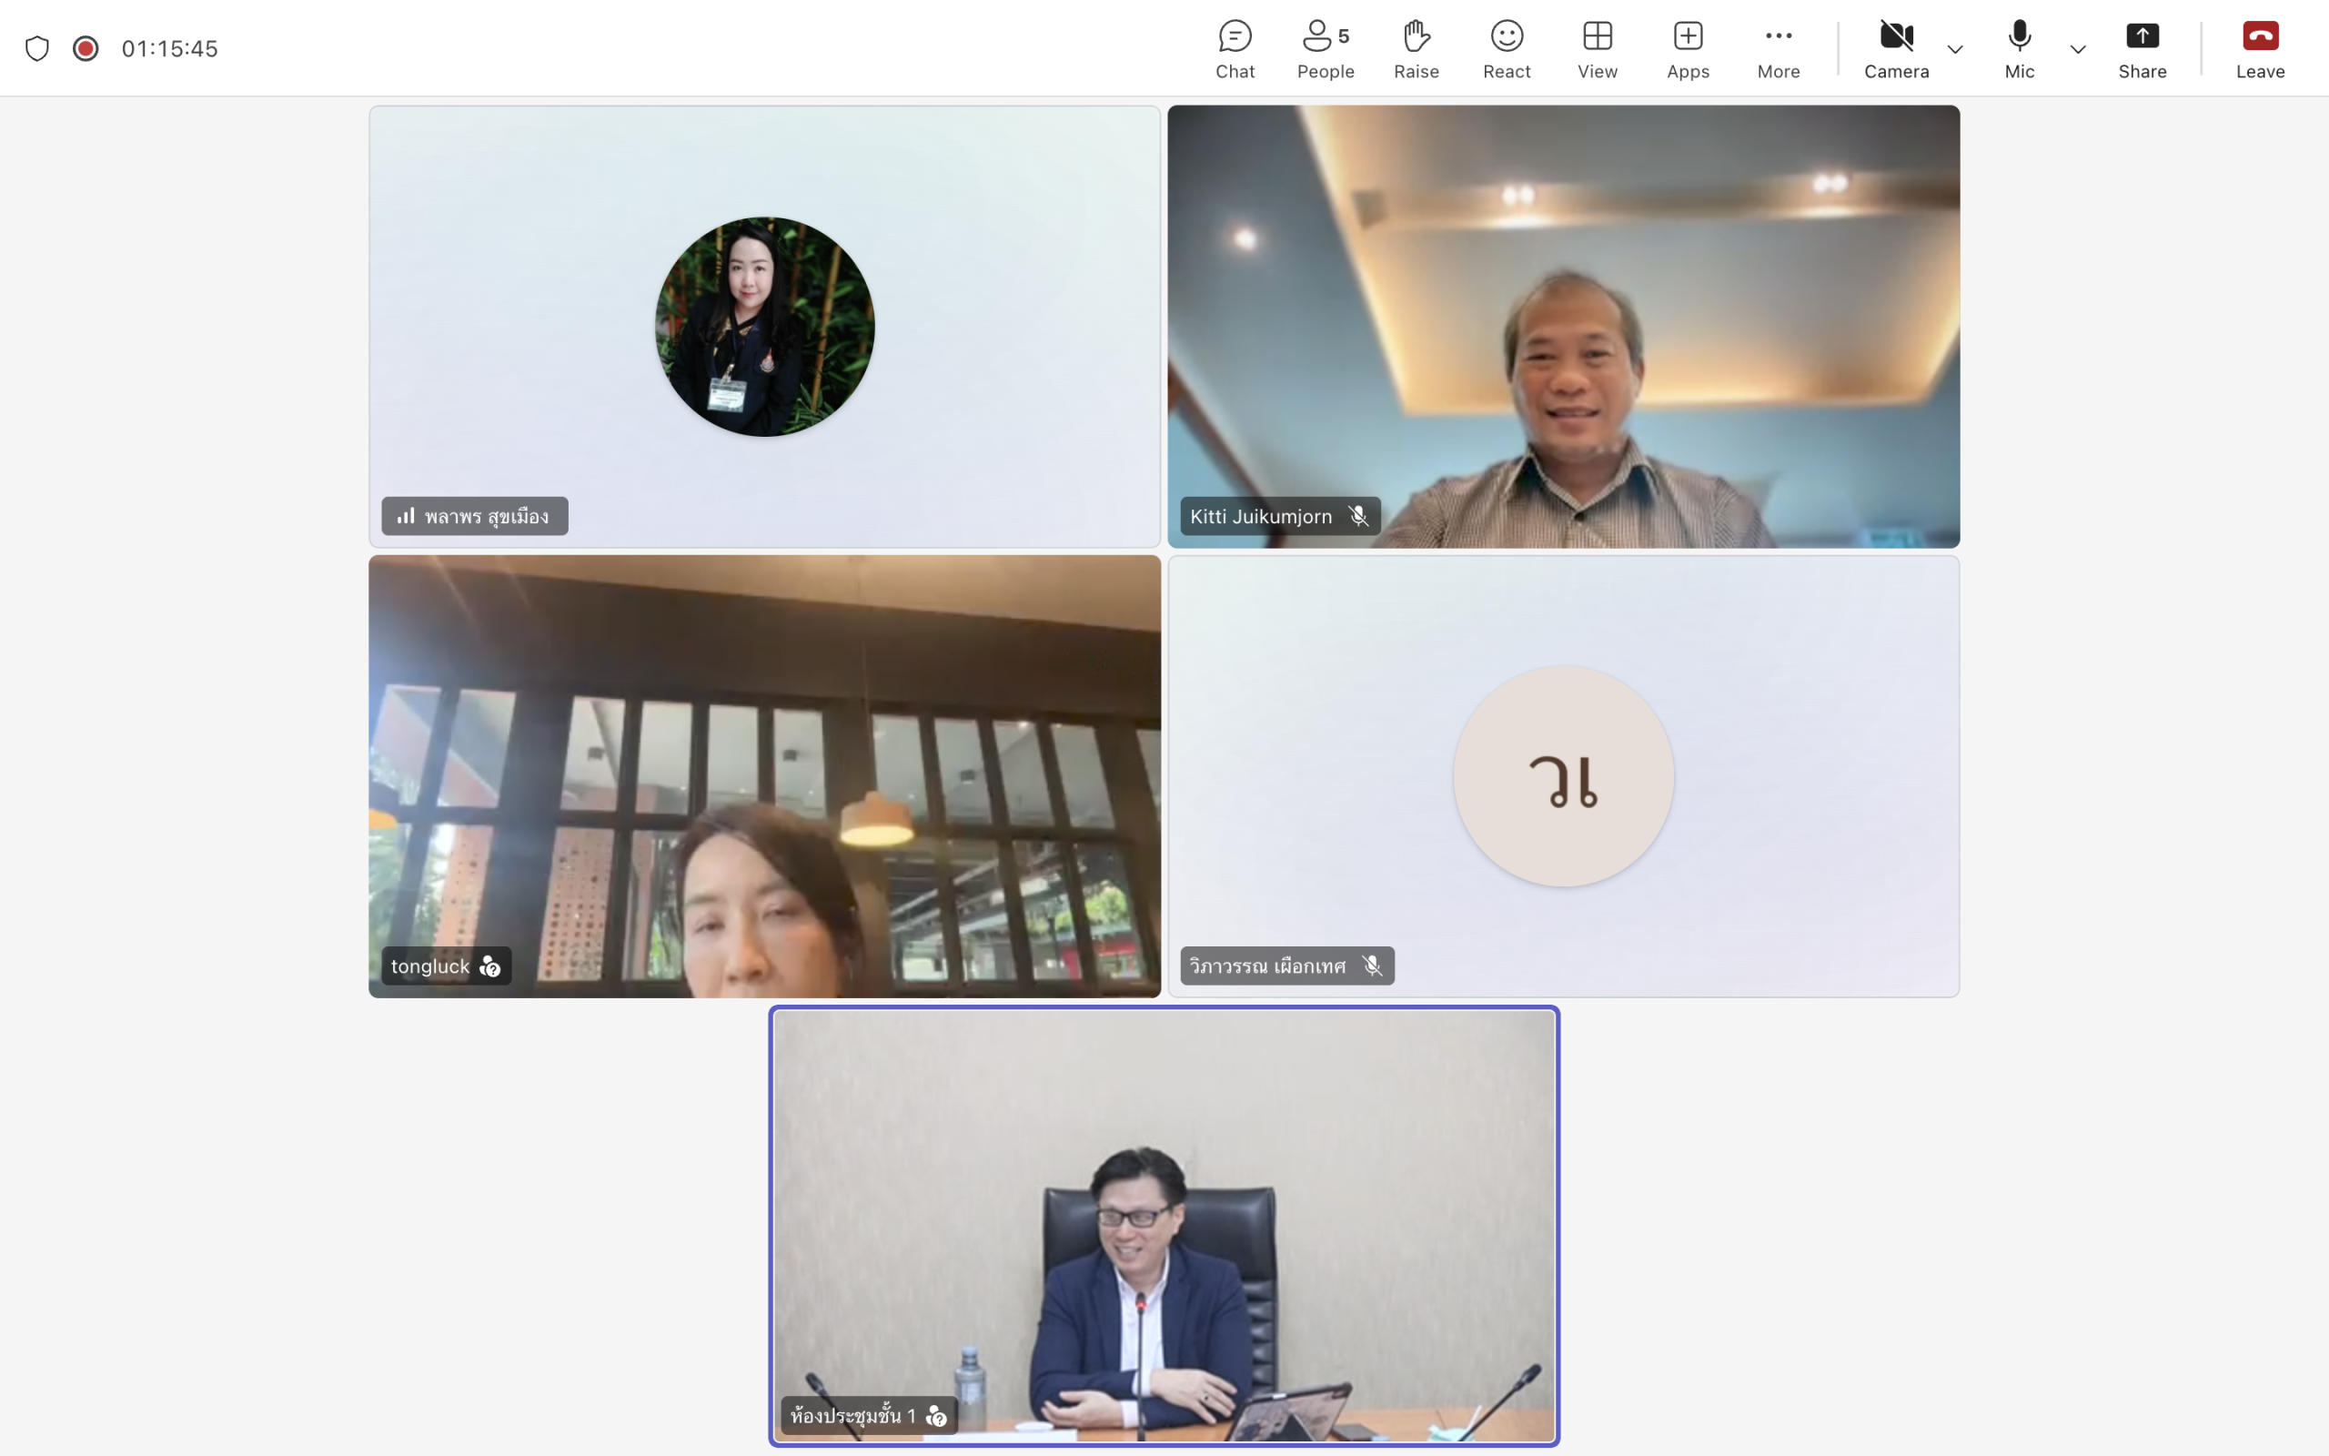Select tongluck's video tile
The image size is (2329, 1456).
[x=764, y=776]
